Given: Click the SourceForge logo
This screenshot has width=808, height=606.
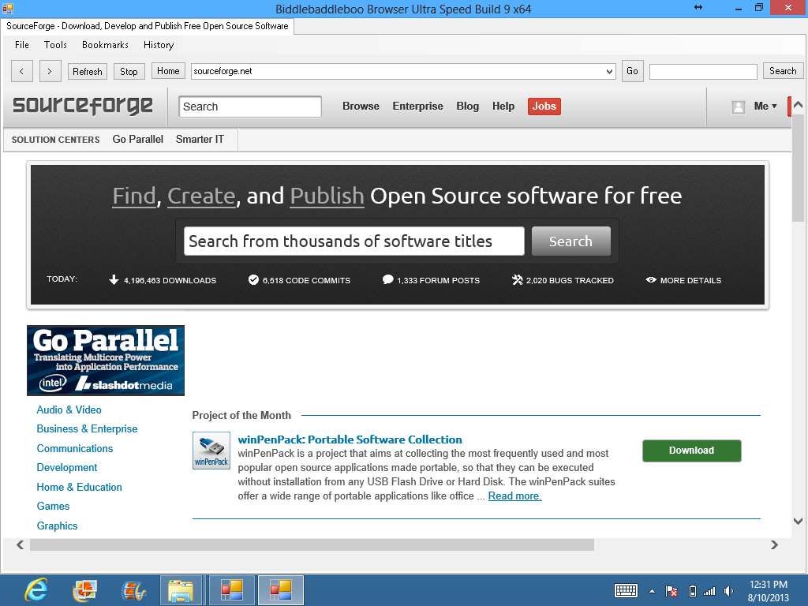Looking at the screenshot, I should tap(83, 107).
